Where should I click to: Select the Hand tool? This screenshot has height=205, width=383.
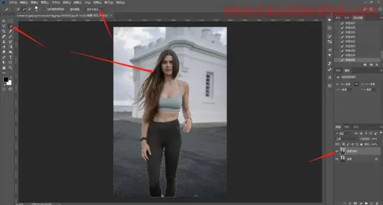[x=4, y=67]
